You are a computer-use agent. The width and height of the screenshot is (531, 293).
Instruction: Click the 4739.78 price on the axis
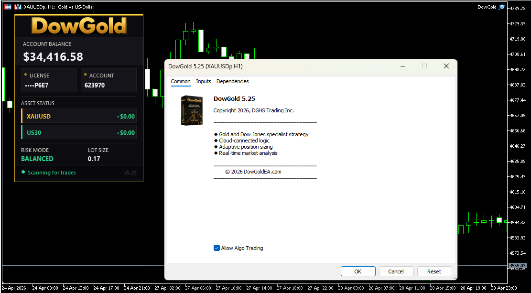[x=518, y=8]
